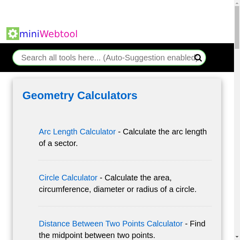The image size is (240, 240).
Task: Click 'Calculate the arc length' description text
Action: pos(164,132)
